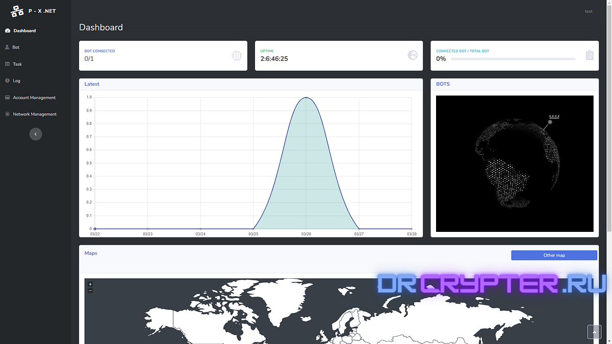Select the Dashboard speedometer icon
The image size is (612, 344).
point(7,31)
